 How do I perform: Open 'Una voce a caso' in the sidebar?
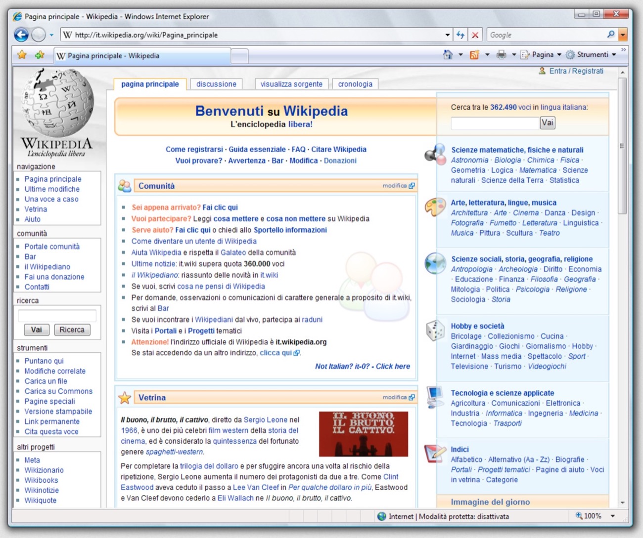point(51,199)
